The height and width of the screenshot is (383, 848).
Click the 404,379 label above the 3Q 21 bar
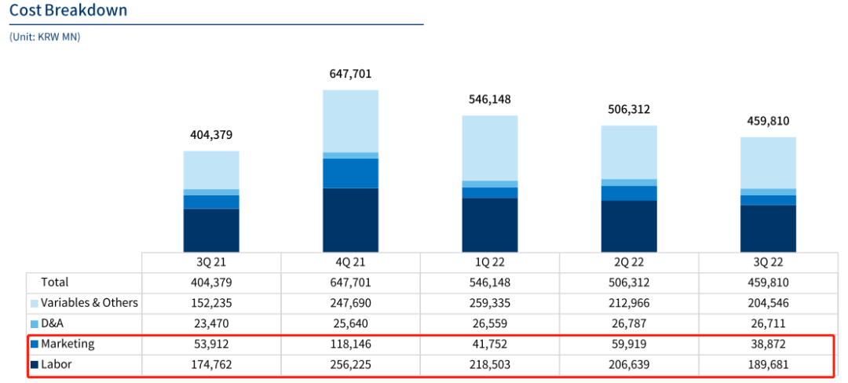point(210,135)
